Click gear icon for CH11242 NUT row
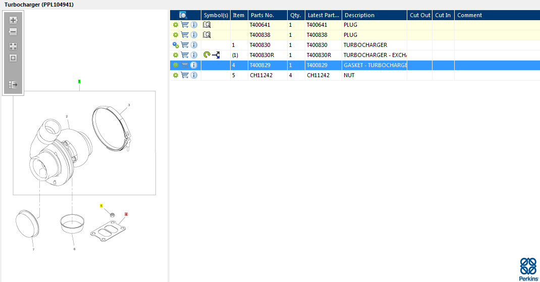Image resolution: width=540 pixels, height=282 pixels. click(x=176, y=75)
